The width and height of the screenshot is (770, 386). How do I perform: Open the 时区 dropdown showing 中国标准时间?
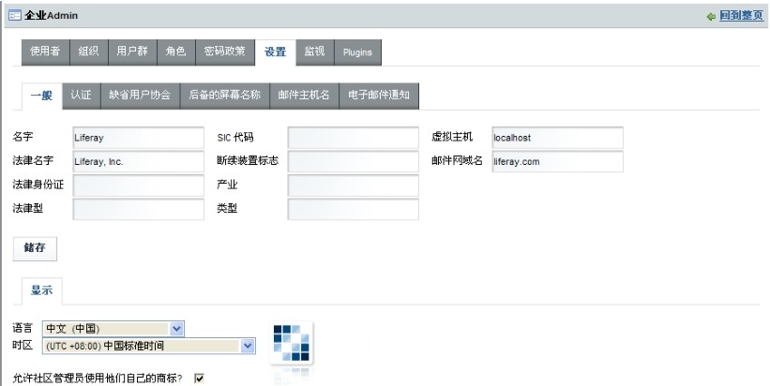click(x=149, y=346)
